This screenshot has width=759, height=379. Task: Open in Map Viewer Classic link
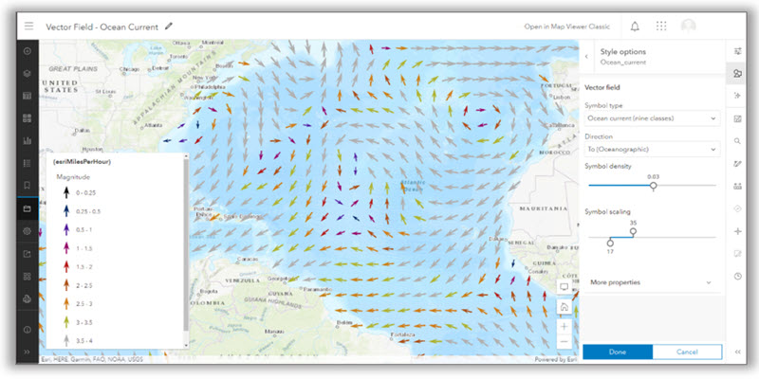coord(566,27)
